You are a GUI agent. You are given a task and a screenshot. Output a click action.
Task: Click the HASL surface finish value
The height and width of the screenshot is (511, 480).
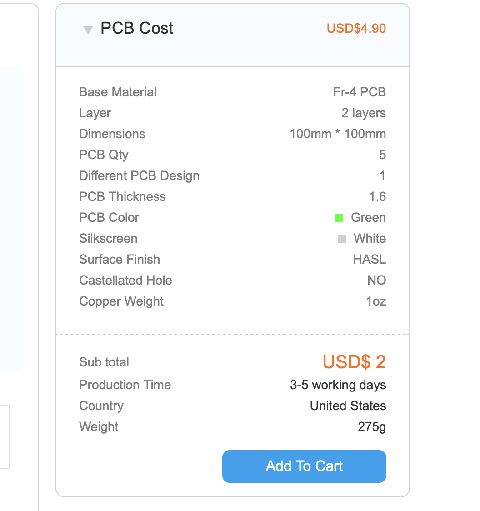click(370, 260)
